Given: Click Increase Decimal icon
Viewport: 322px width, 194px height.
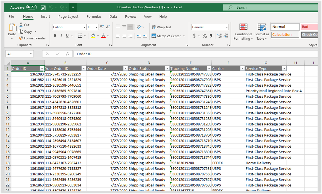Looking at the screenshot, I should [x=219, y=36].
